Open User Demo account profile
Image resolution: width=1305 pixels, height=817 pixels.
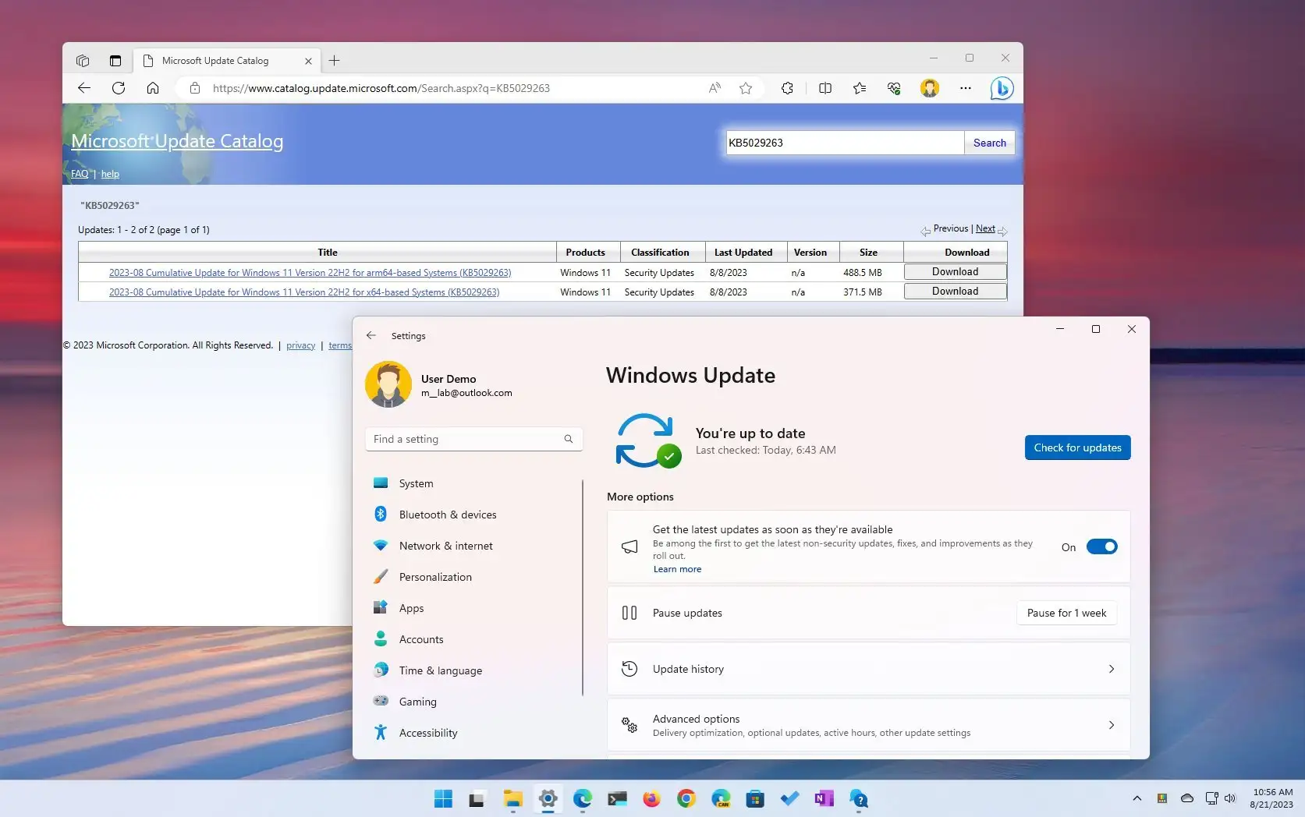(438, 384)
